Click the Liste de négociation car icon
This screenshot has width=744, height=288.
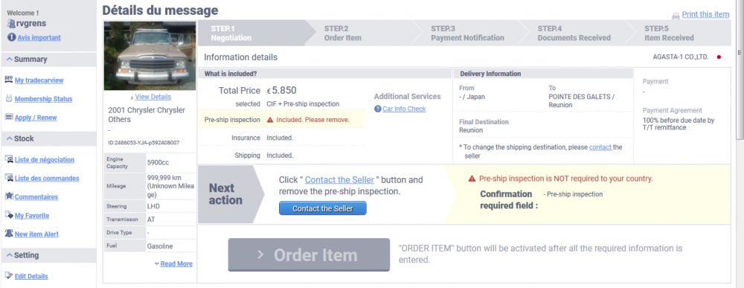(x=8, y=159)
